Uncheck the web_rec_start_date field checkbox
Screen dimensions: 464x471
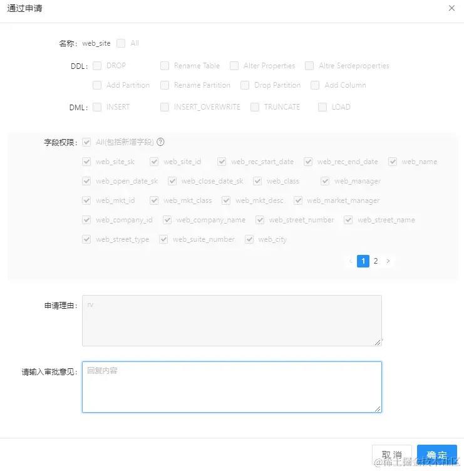222,162
